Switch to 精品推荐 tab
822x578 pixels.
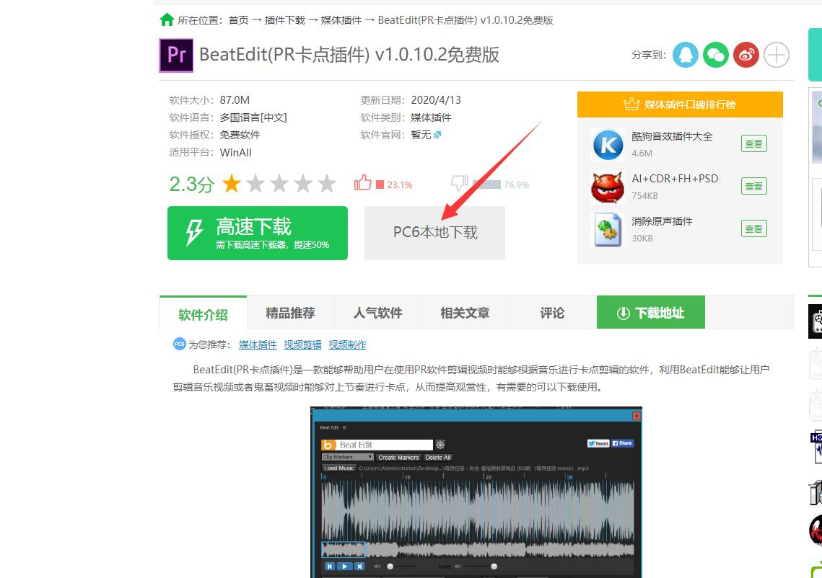tap(290, 313)
